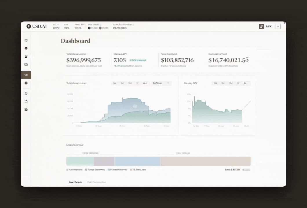Click the 12.34% projected badge
Viewport: 307px width, 208px height.
pyautogui.click(x=138, y=60)
